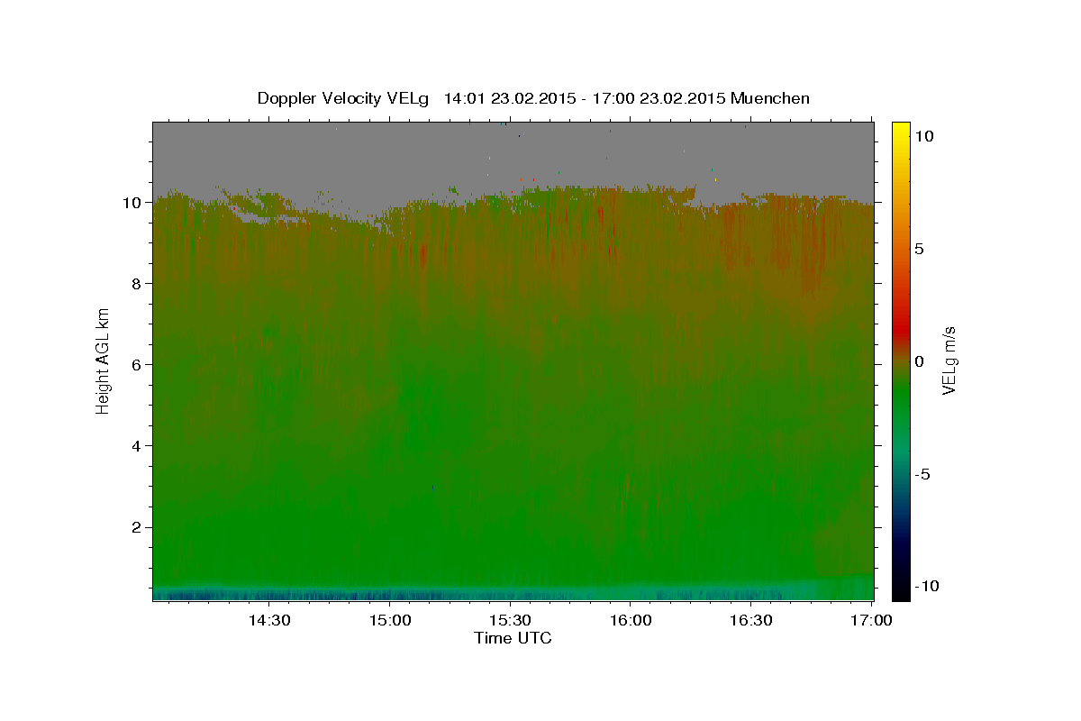This screenshot has height=721, width=1081.
Task: Click the start date '14:01 23.02.2015' in title
Action: click(510, 98)
